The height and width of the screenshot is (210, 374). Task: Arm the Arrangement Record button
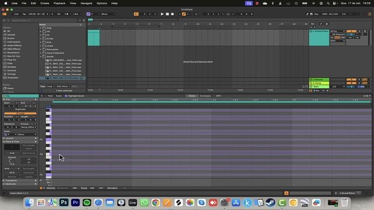tap(172, 14)
